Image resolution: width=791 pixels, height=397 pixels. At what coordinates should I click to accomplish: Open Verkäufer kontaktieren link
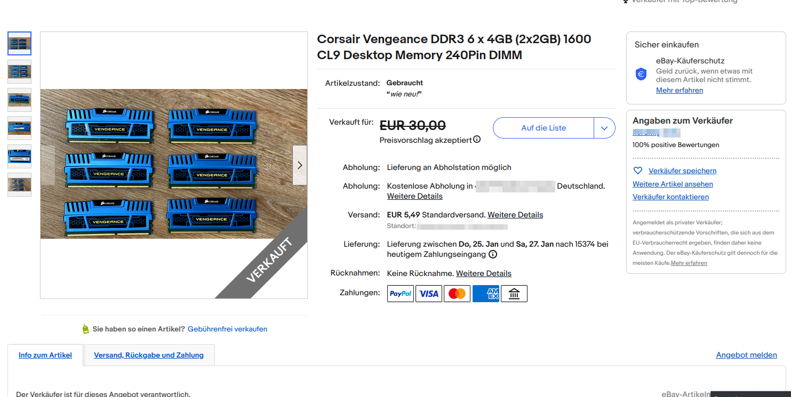pos(670,197)
